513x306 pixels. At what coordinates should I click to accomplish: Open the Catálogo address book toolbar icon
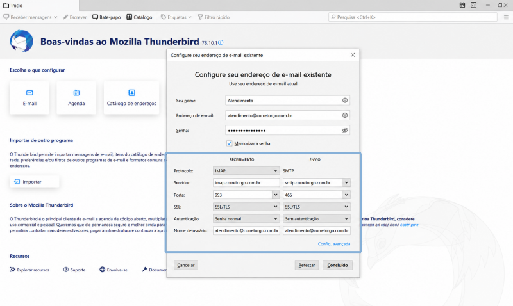(x=139, y=17)
